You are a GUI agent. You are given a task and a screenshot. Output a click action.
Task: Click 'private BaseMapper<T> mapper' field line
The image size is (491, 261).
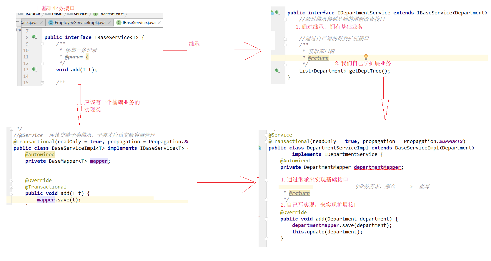(68, 161)
